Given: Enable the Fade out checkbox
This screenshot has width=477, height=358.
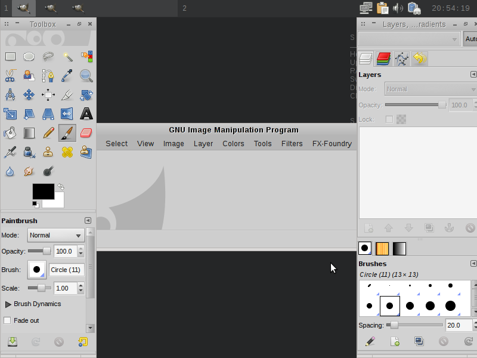Looking at the screenshot, I should [x=7, y=320].
